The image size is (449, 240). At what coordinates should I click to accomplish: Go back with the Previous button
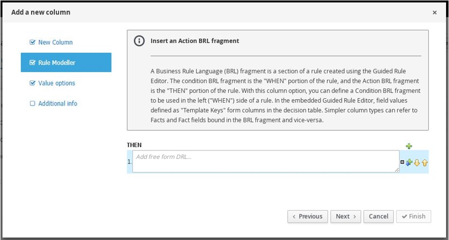click(x=308, y=216)
